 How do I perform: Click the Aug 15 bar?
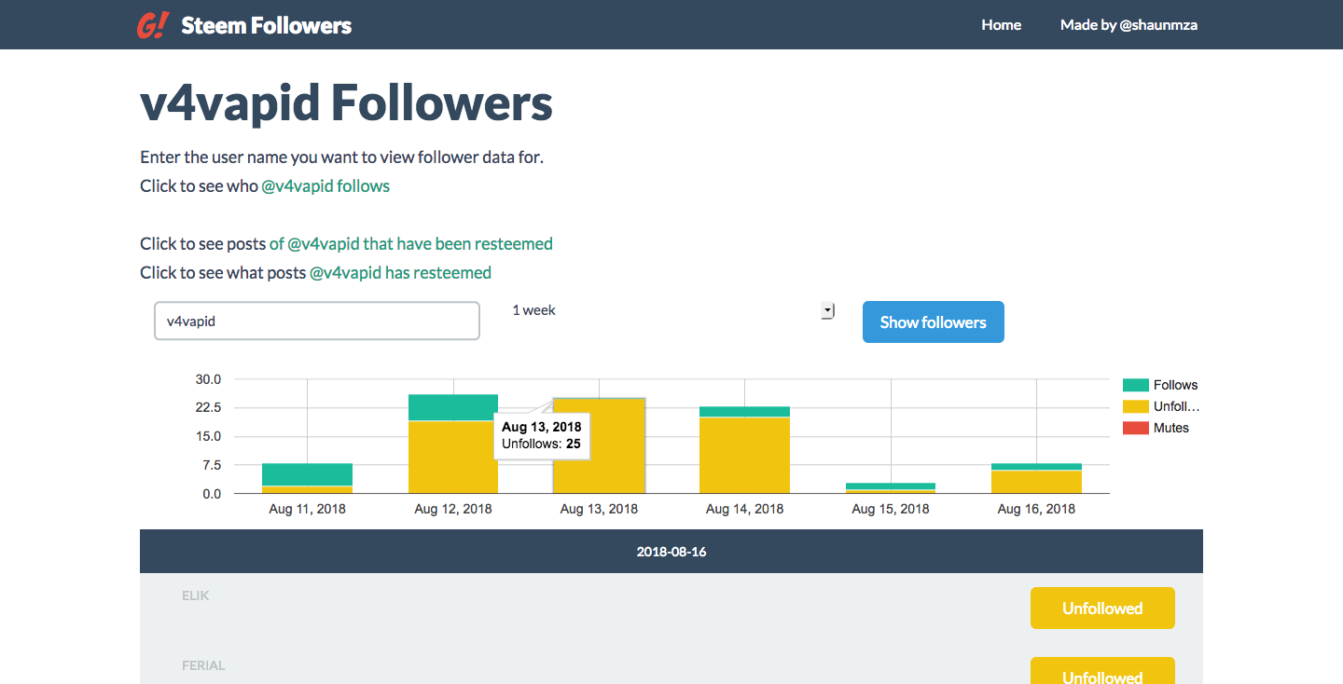tap(891, 487)
